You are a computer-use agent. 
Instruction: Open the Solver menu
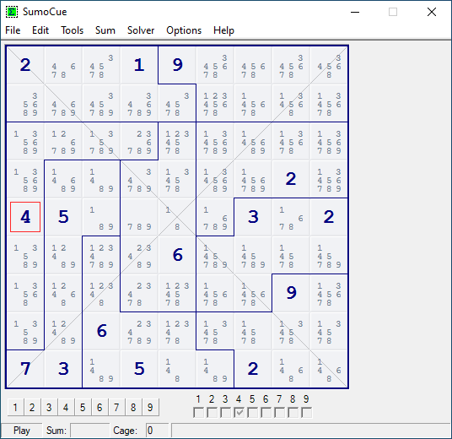[x=141, y=30]
